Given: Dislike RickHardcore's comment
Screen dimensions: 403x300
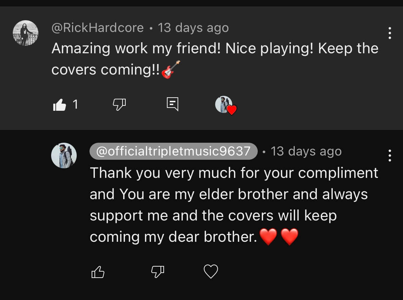Looking at the screenshot, I should click(x=119, y=104).
